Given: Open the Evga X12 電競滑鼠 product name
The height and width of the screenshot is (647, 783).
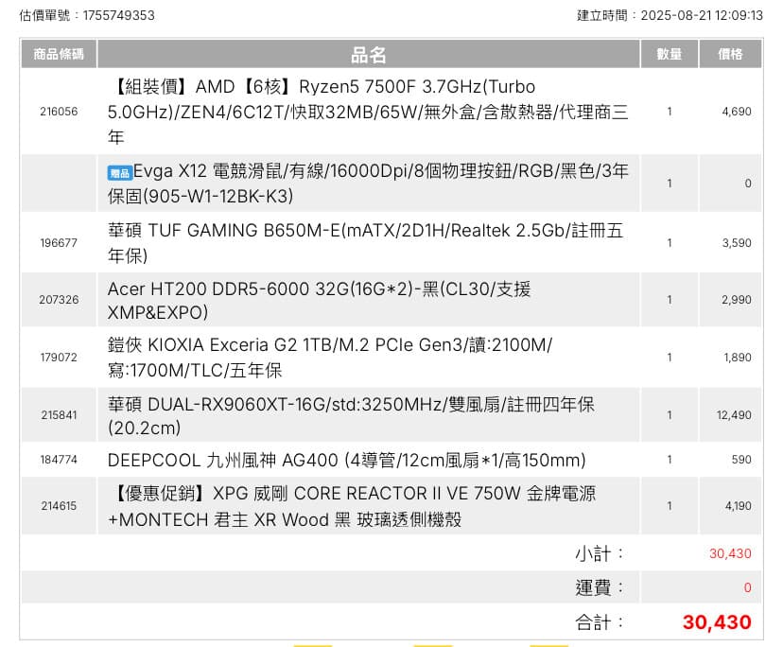Looking at the screenshot, I should [368, 184].
